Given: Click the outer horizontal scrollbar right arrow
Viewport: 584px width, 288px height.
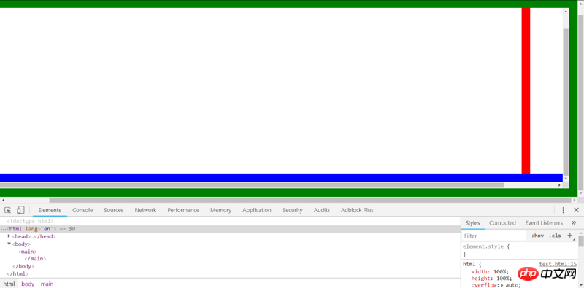Looking at the screenshot, I should tap(574, 201).
